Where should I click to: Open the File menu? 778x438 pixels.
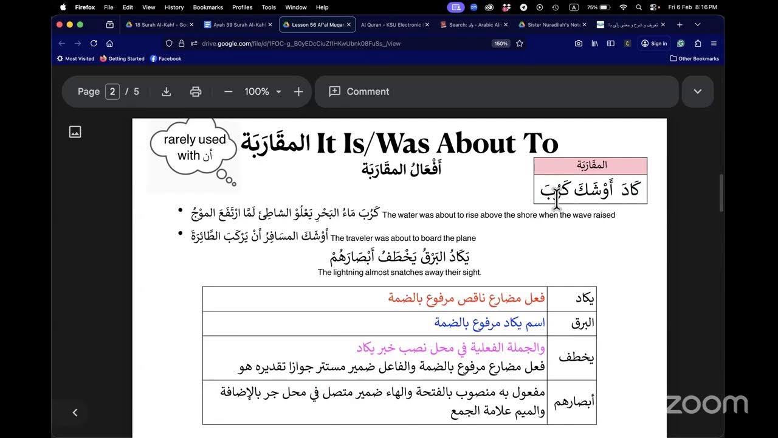click(109, 7)
